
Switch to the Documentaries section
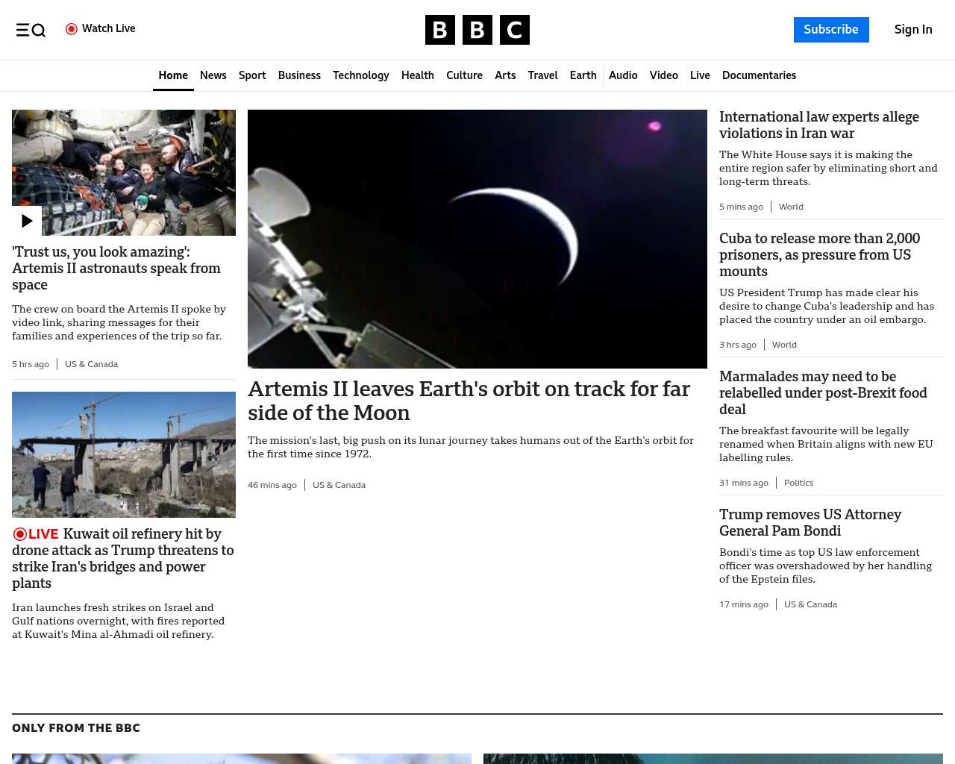[759, 75]
